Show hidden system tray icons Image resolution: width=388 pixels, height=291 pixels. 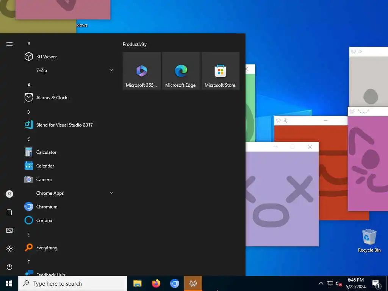point(321,283)
